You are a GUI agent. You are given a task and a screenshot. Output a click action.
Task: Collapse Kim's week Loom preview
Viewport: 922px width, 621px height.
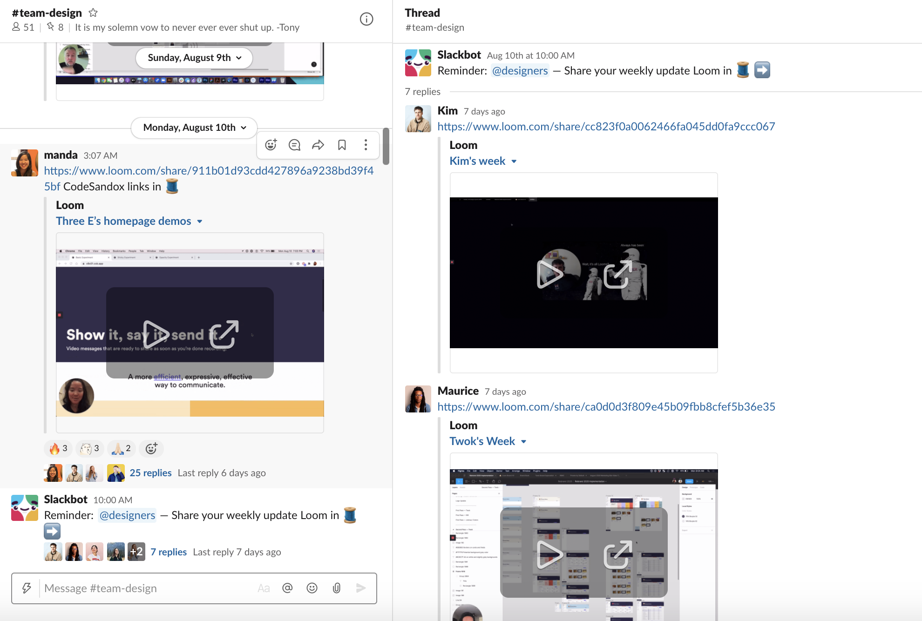pos(514,162)
